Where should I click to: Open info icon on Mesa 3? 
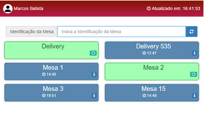coord(94,95)
